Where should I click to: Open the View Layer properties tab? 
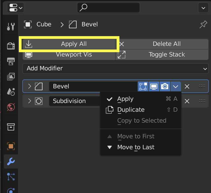pos(11,77)
